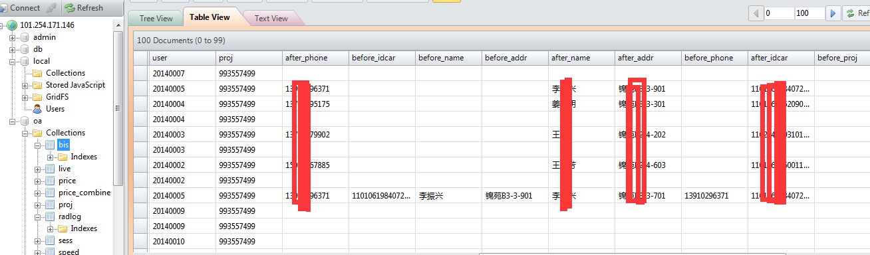Select the 101.254.171.146 server globe icon
This screenshot has height=255, width=870.
pyautogui.click(x=11, y=25)
